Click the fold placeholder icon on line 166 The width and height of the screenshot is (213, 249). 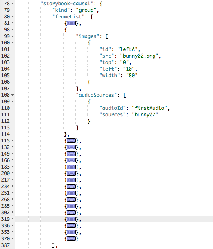tap(71, 160)
